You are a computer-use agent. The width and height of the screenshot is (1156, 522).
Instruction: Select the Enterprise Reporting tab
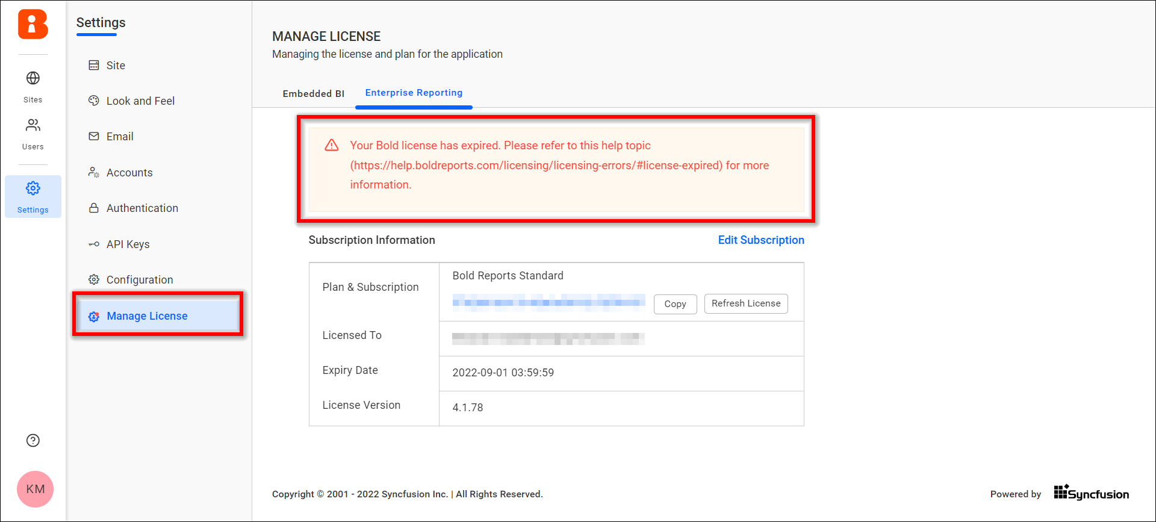pos(414,93)
